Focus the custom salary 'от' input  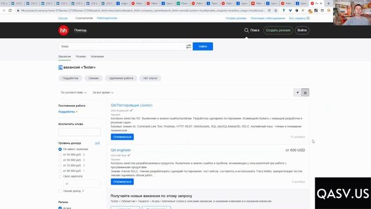[x=82, y=183]
